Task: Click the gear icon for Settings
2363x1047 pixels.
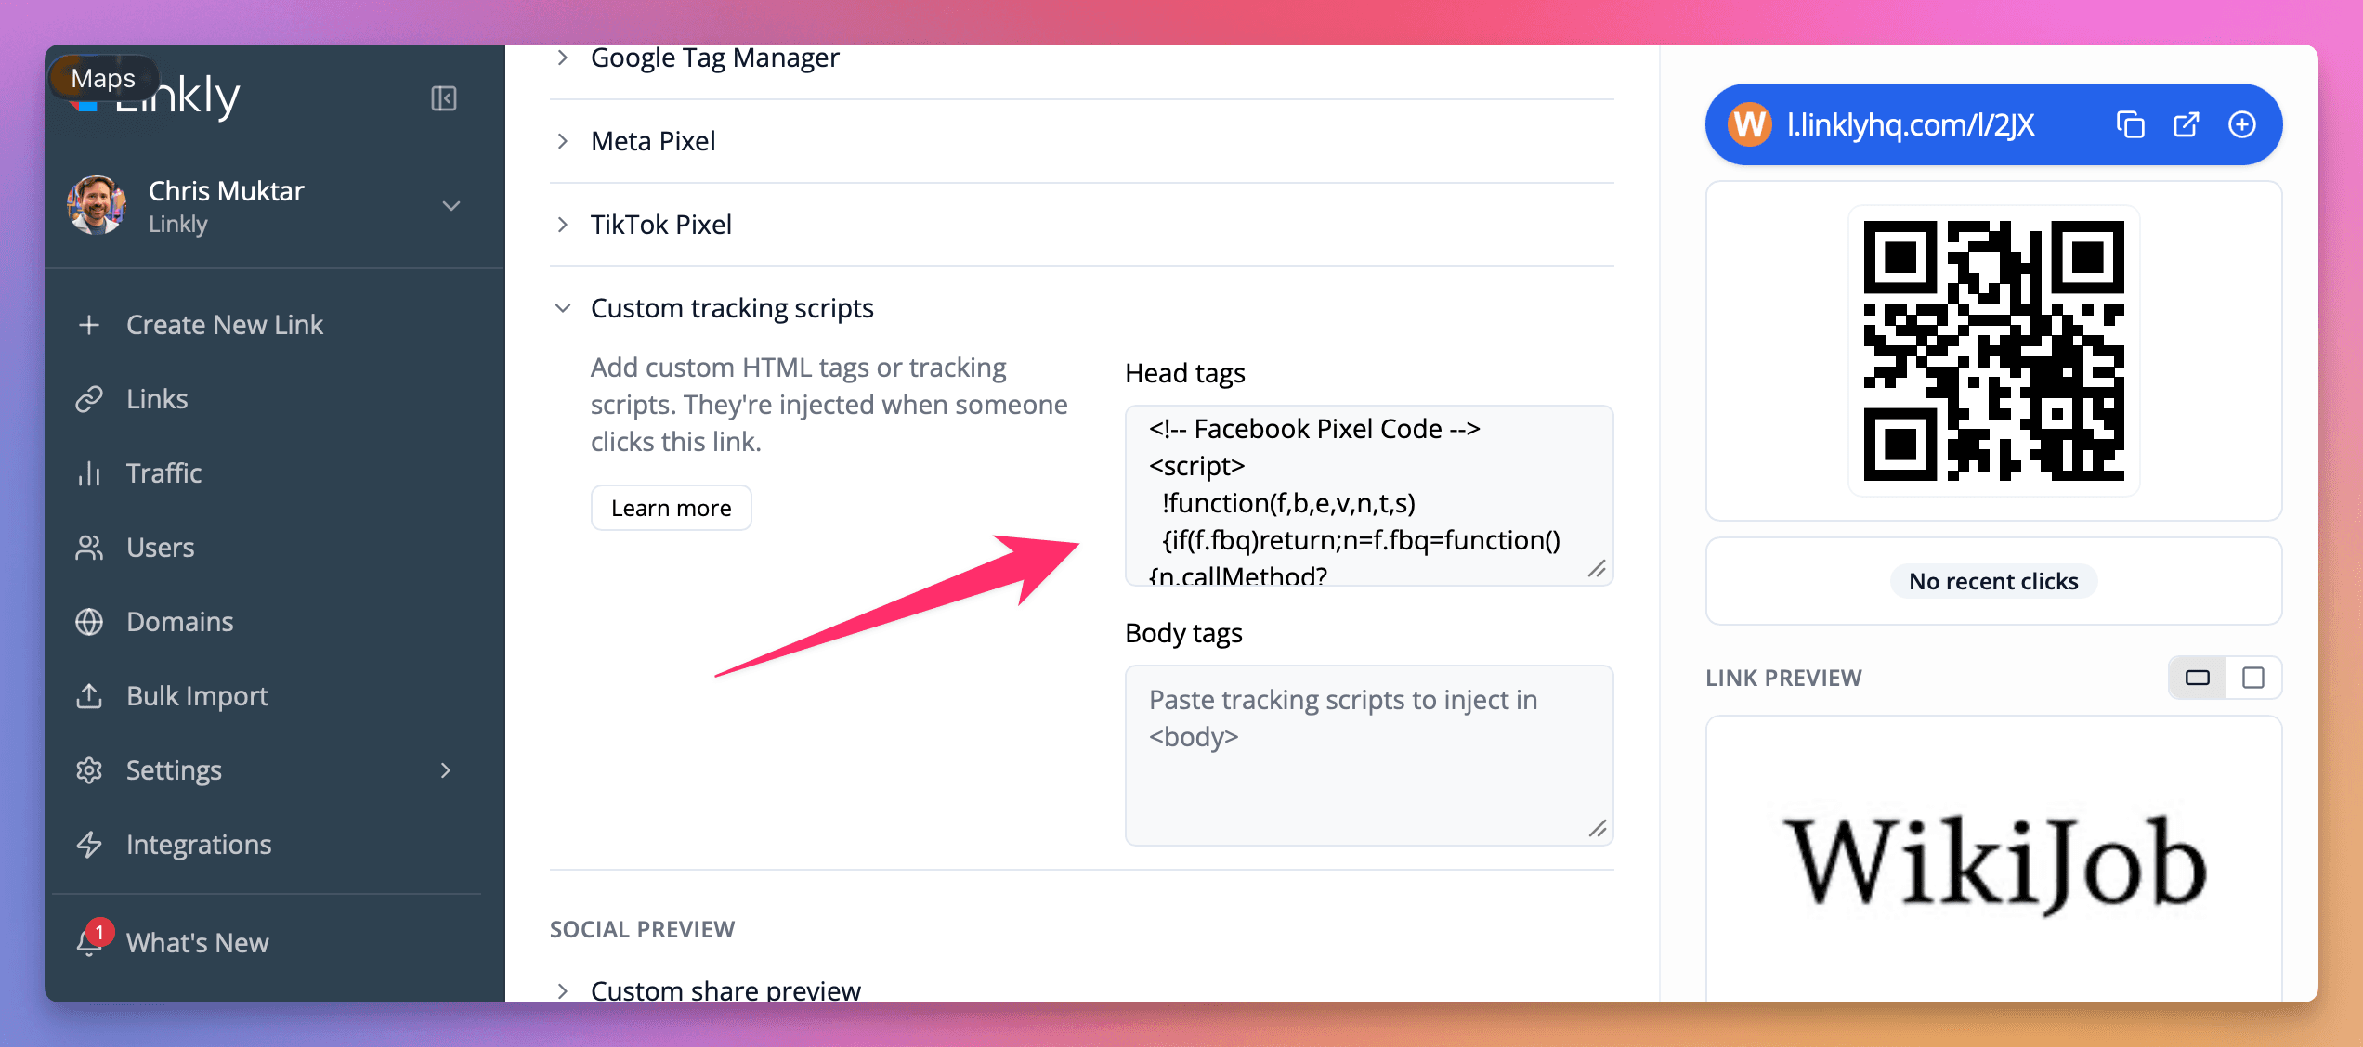Action: click(x=89, y=770)
